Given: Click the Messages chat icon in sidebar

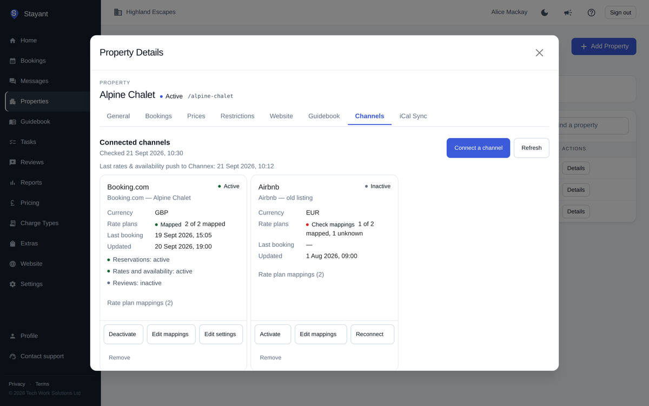Looking at the screenshot, I should (x=12, y=81).
